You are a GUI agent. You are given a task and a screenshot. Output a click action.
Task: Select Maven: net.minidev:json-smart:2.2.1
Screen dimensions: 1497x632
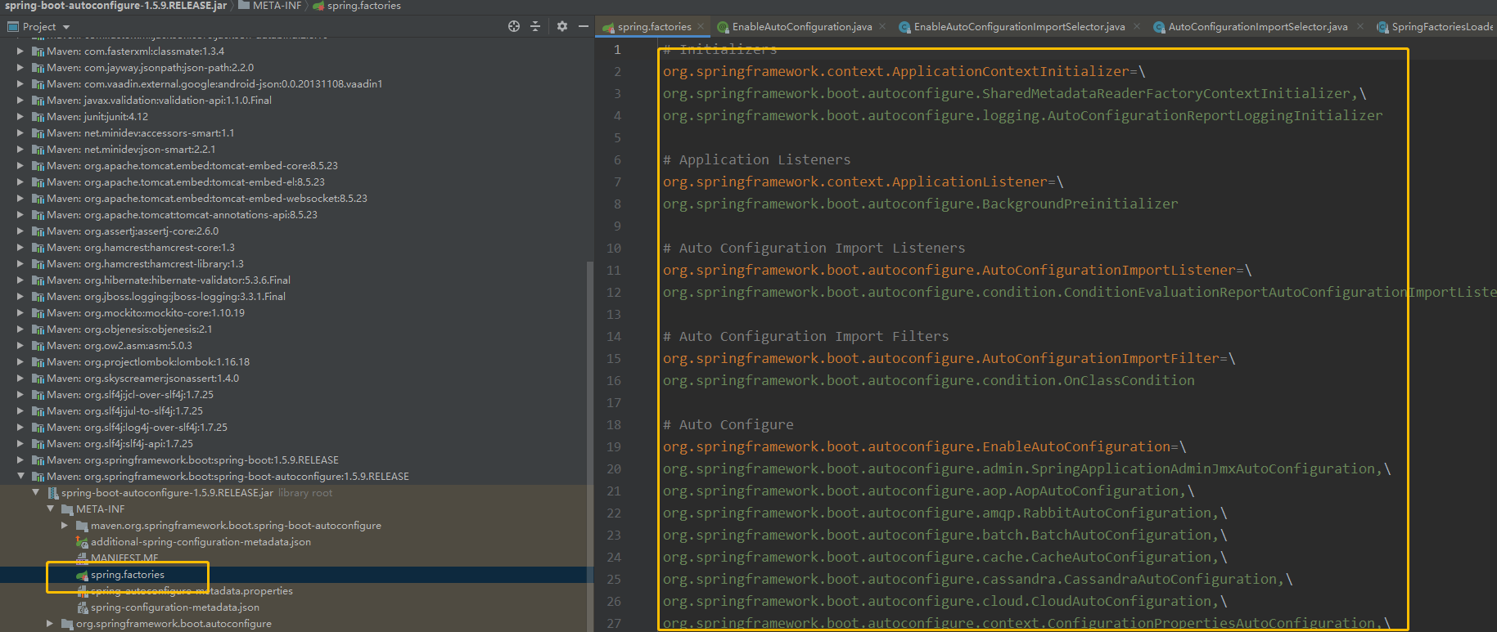(131, 150)
